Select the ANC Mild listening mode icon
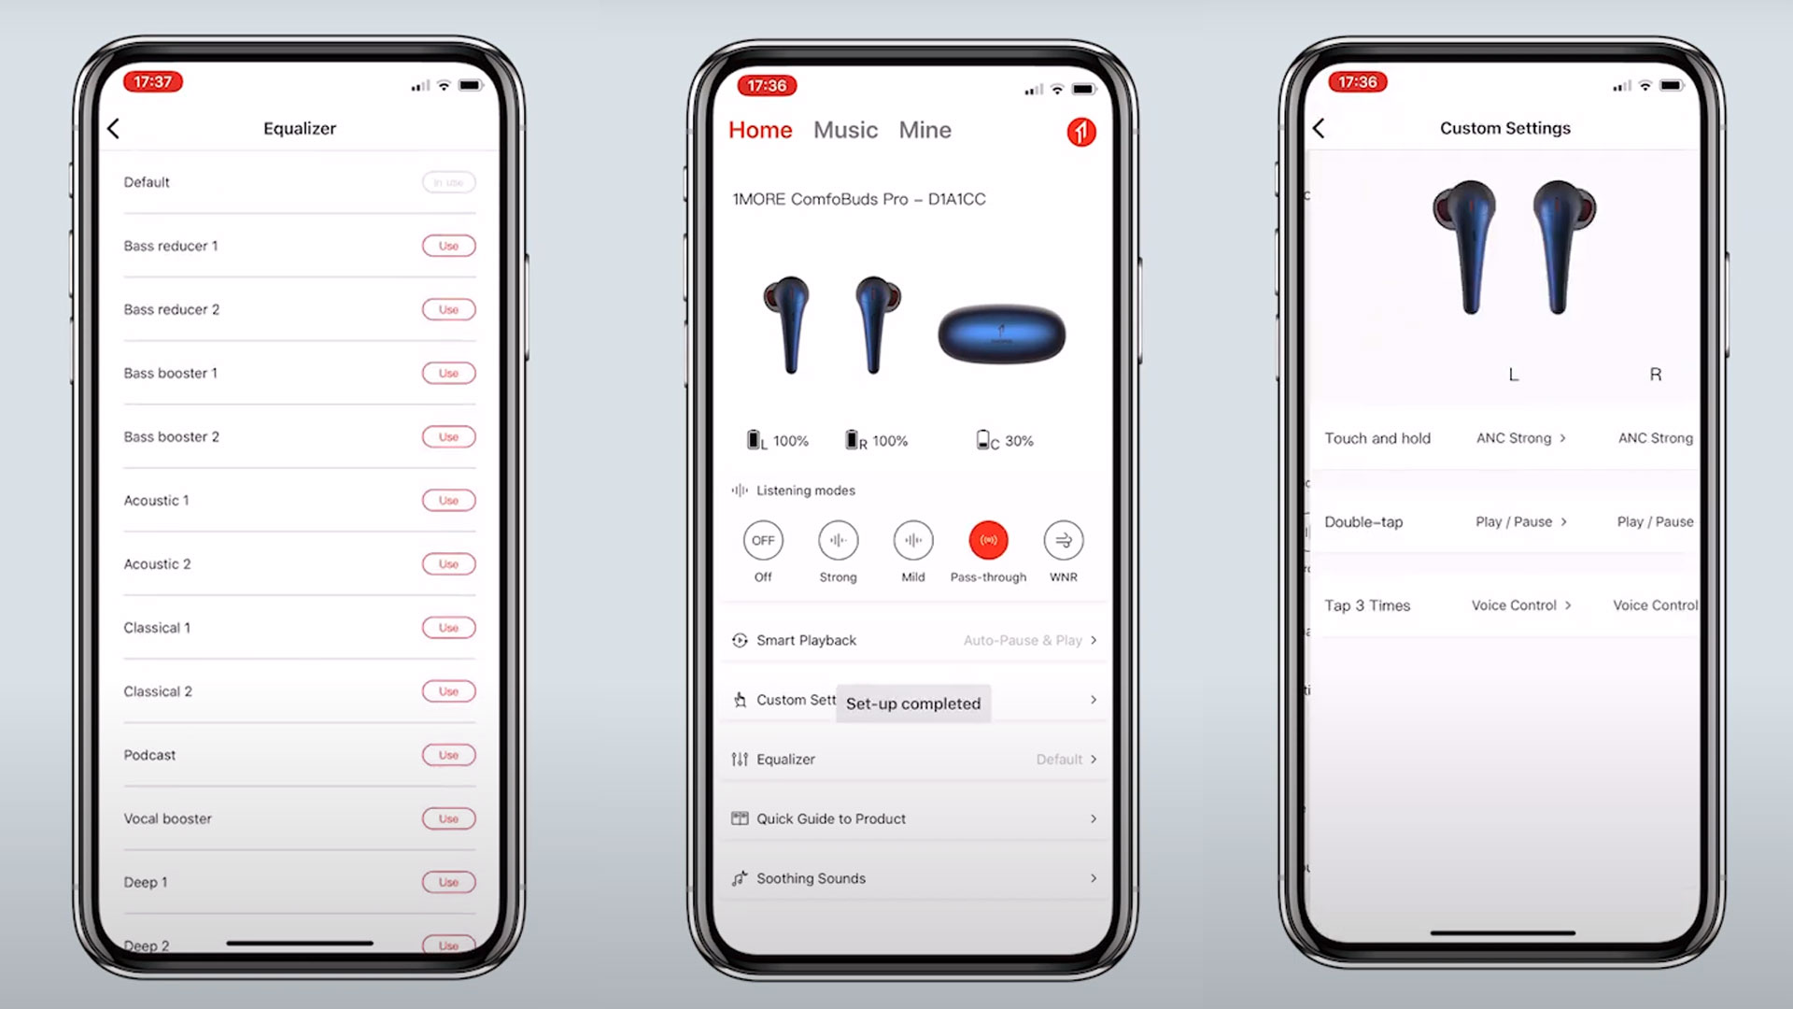This screenshot has width=1793, height=1009. pyautogui.click(x=912, y=540)
